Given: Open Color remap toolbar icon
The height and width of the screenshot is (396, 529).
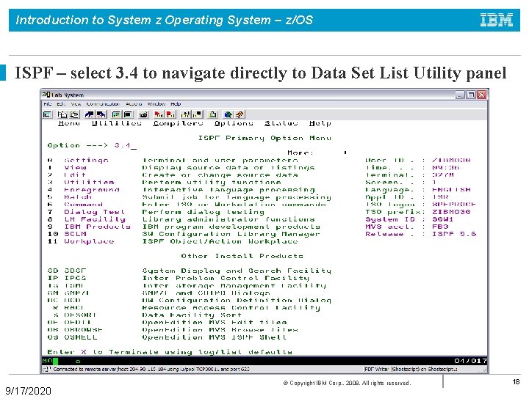Looking at the screenshot, I should coord(128,114).
